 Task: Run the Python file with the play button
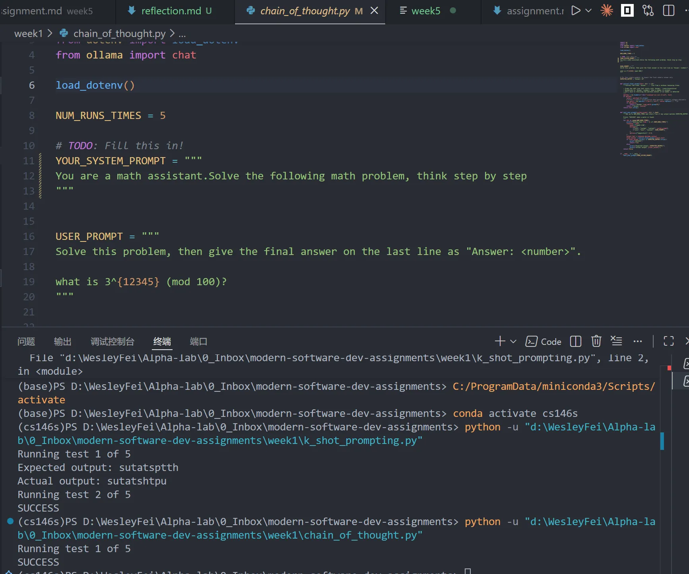pos(575,11)
